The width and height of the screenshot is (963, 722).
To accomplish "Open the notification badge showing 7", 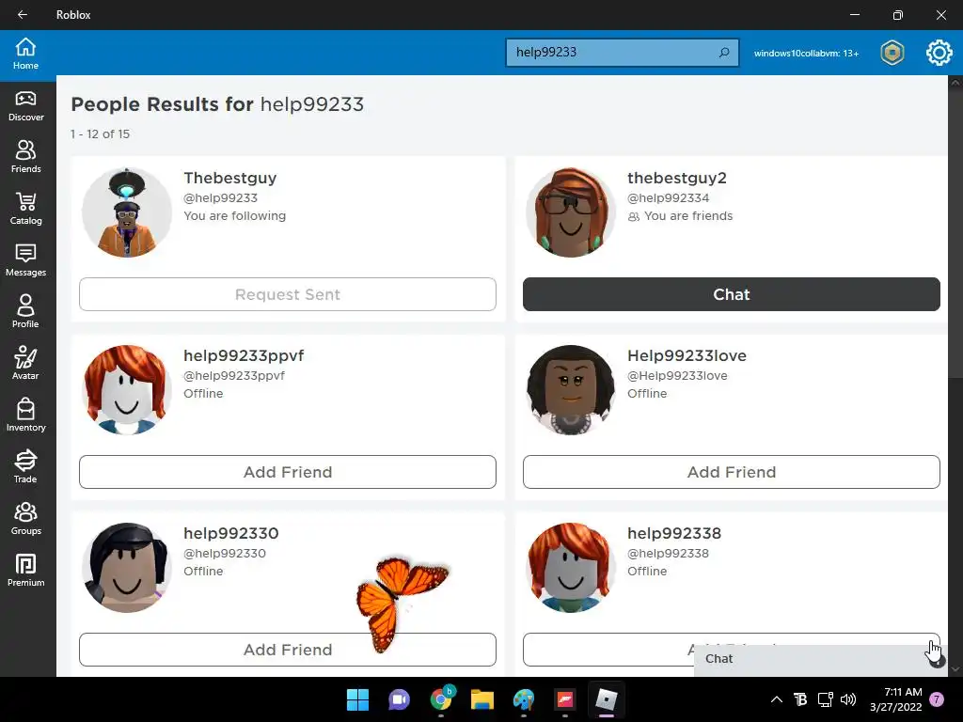I will click(x=937, y=699).
